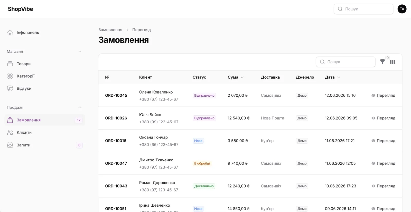Screen dimensions: 411x212
Task: Click the Джерело column header
Action: [x=305, y=77]
